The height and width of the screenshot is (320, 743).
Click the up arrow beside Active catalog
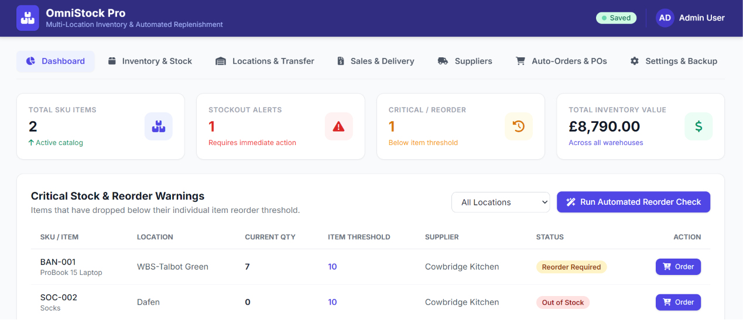[31, 143]
